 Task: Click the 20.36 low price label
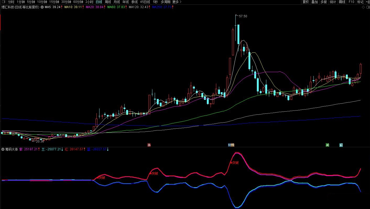coord(40,141)
